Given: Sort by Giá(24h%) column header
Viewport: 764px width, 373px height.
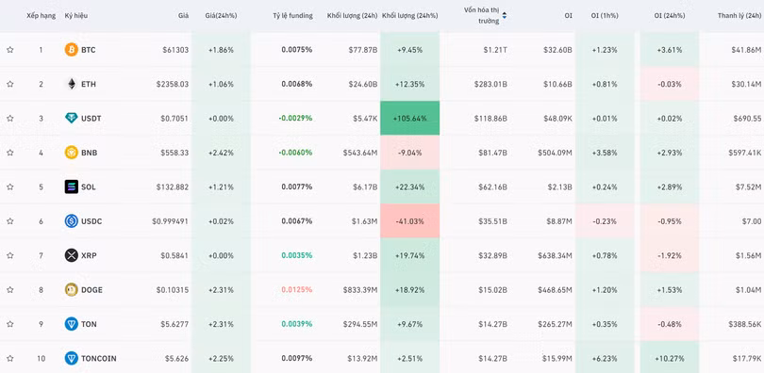Looking at the screenshot, I should 221,16.
